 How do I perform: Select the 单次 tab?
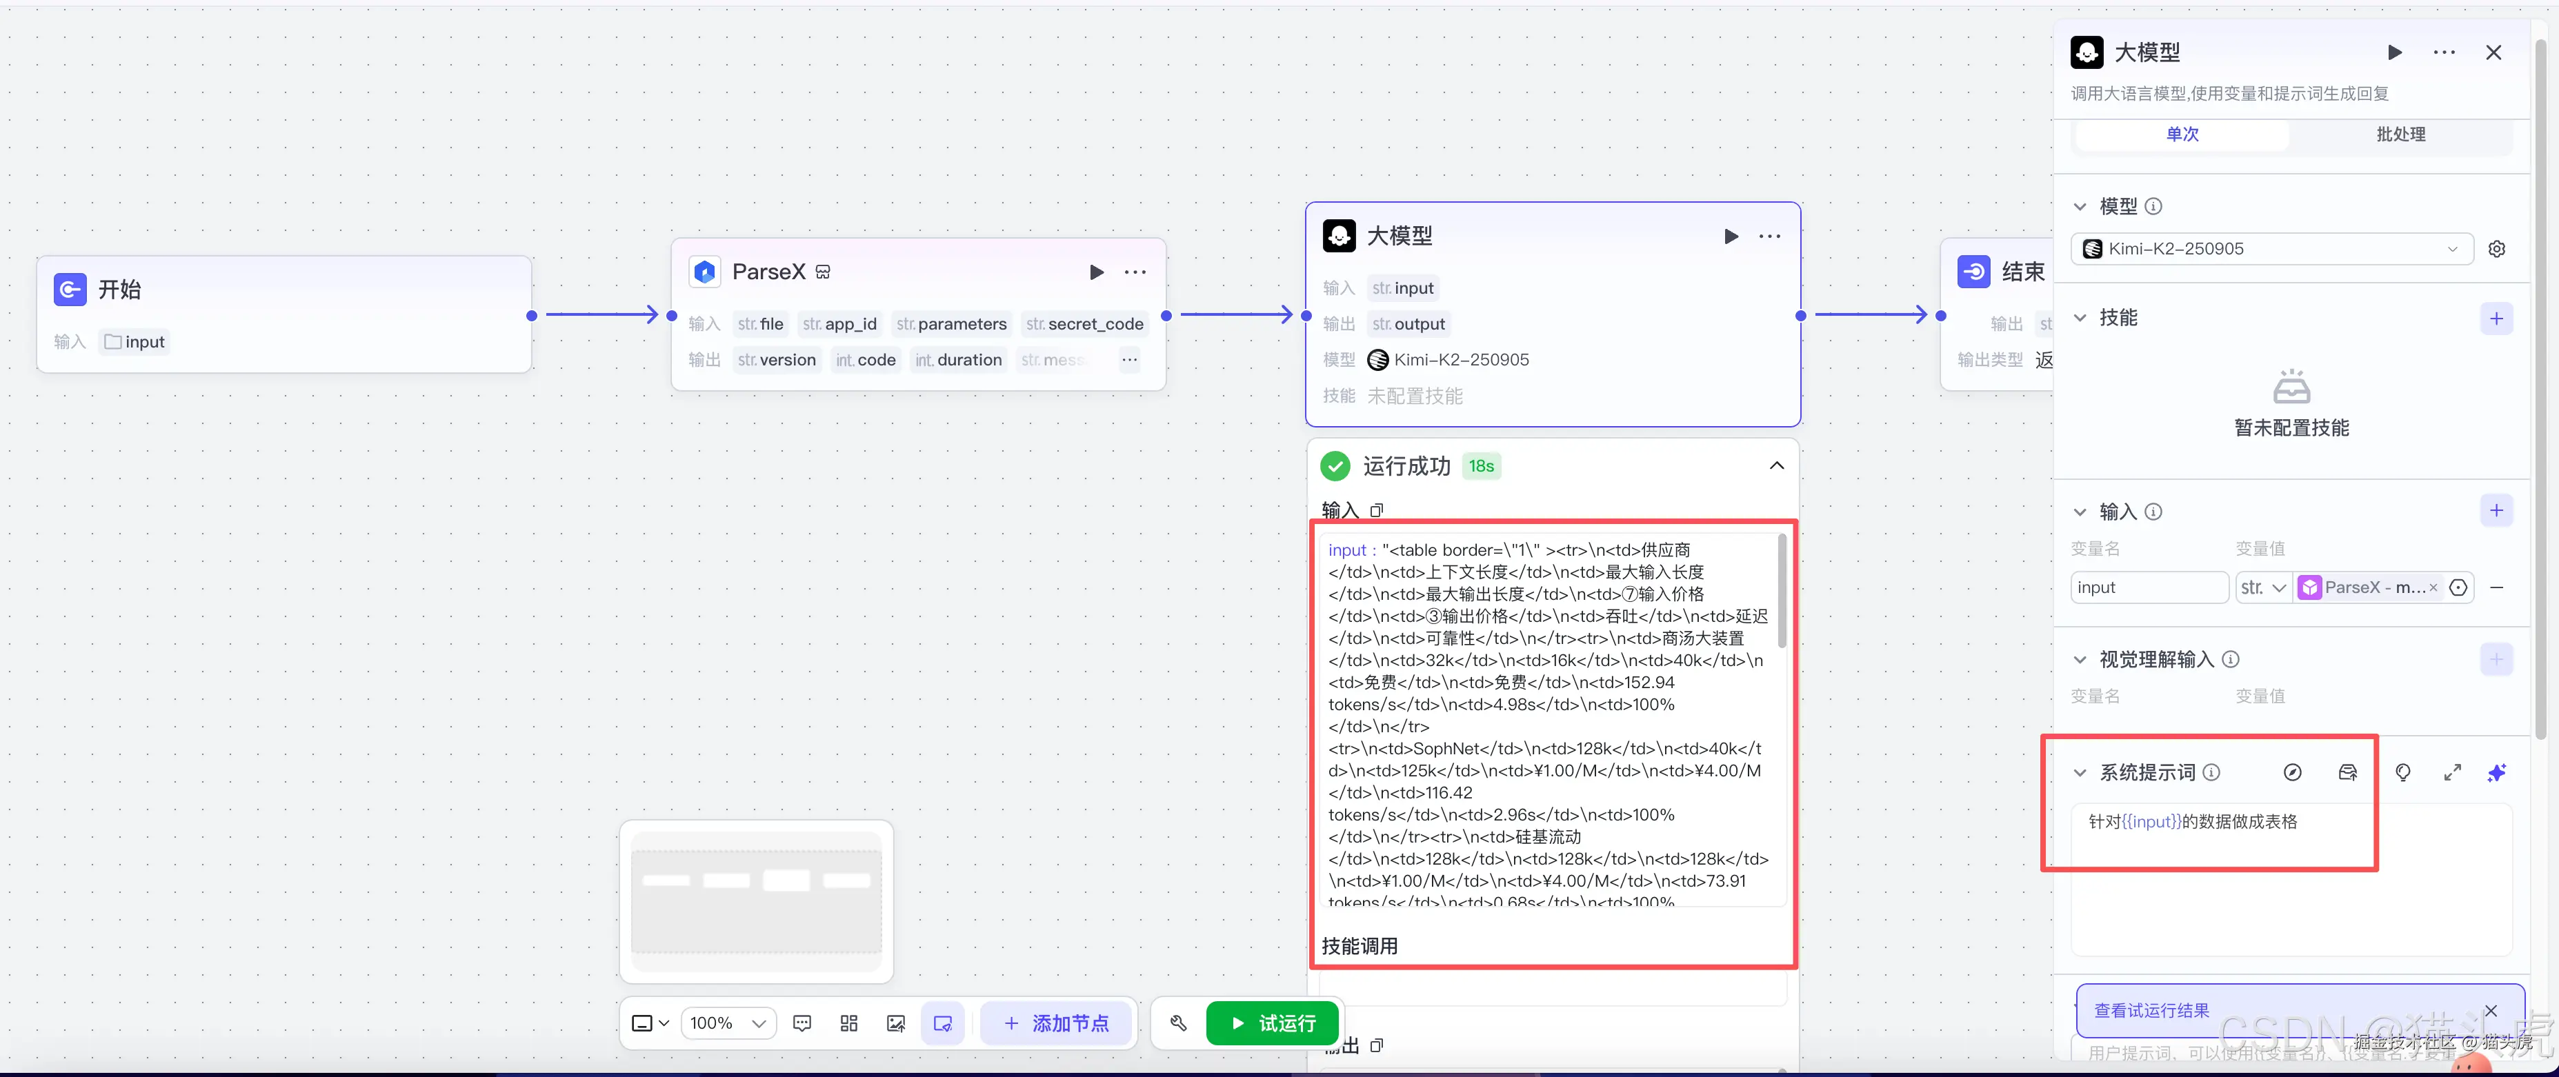(2182, 134)
